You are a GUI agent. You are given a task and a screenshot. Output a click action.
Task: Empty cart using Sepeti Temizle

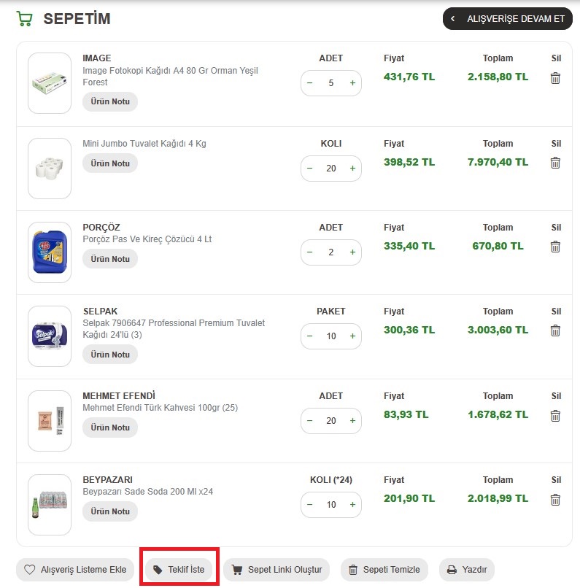(384, 570)
